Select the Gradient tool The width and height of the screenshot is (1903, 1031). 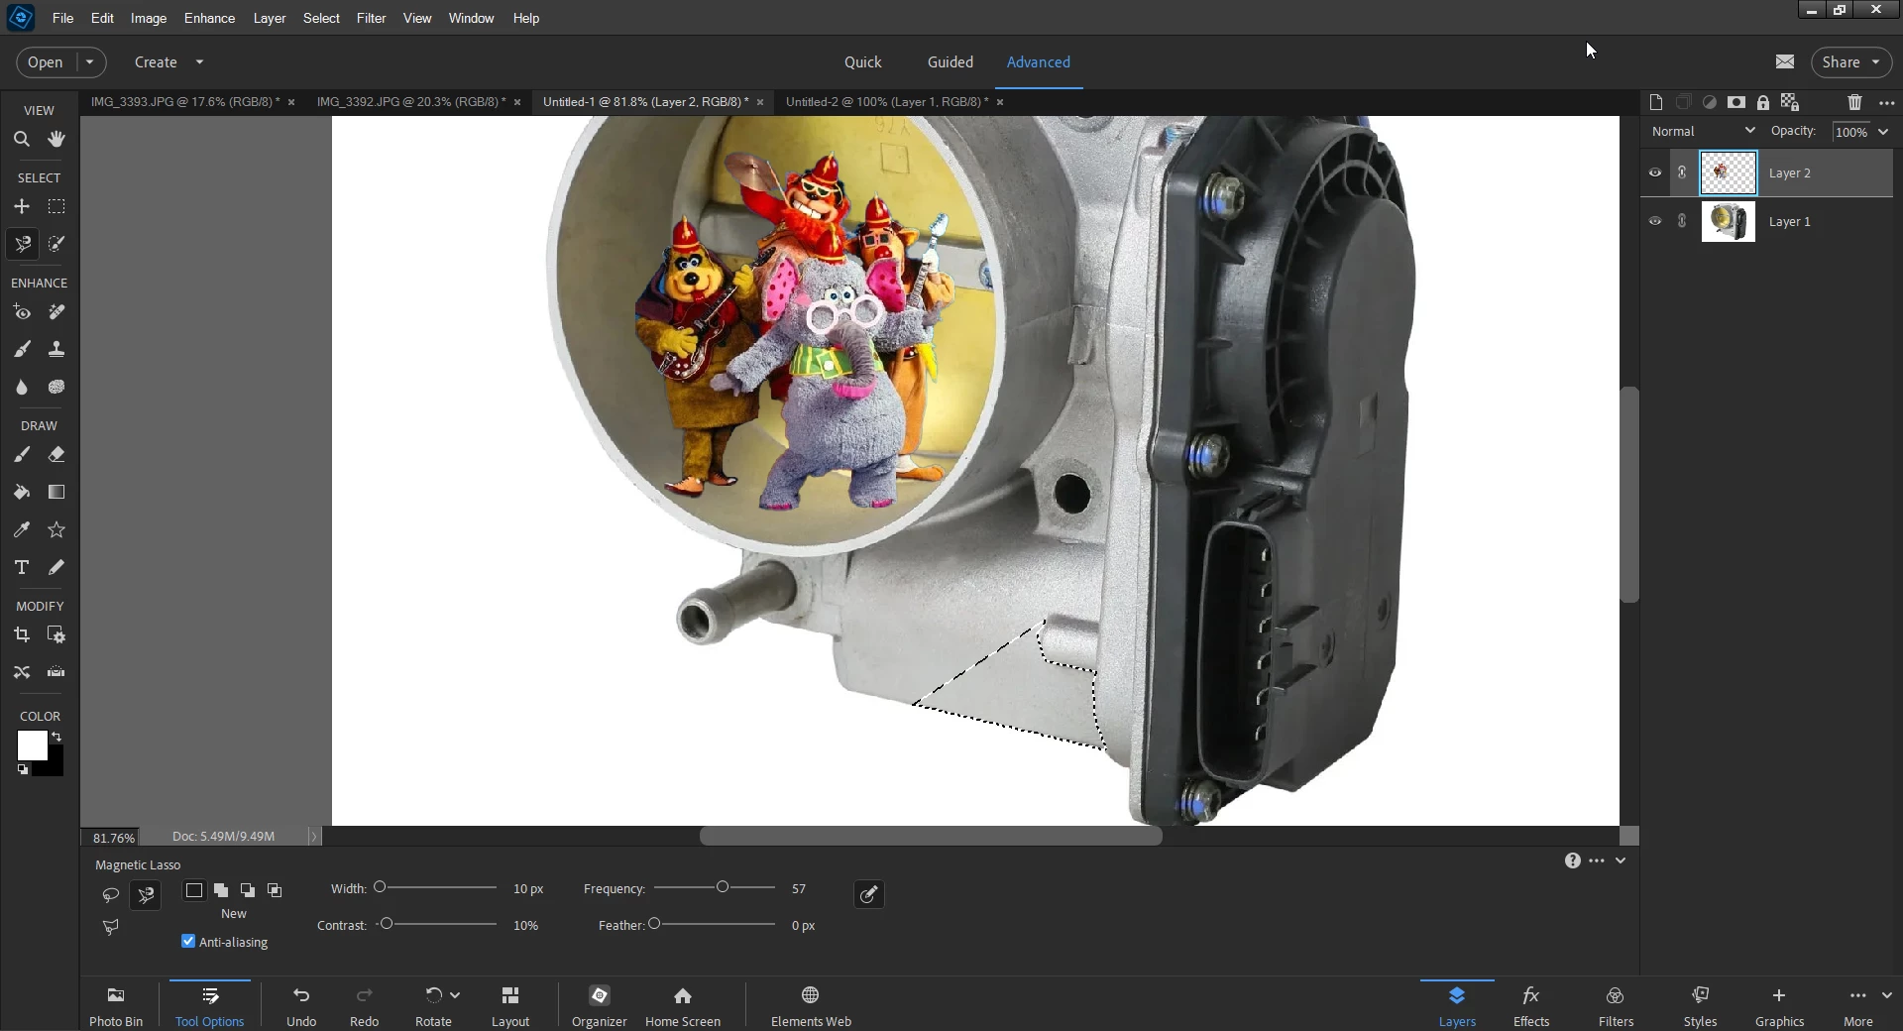tap(56, 493)
